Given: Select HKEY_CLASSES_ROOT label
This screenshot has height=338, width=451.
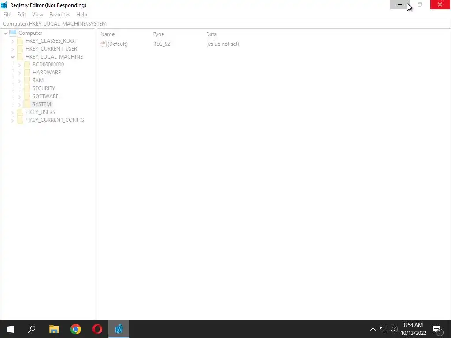Looking at the screenshot, I should 51,41.
